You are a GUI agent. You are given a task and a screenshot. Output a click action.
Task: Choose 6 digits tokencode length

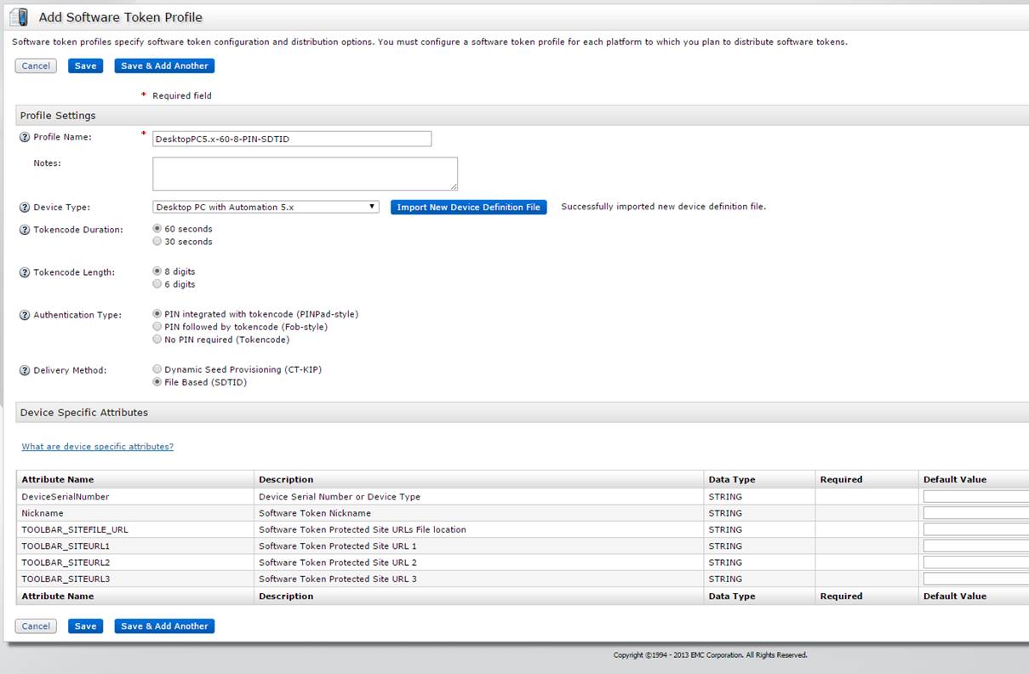click(x=157, y=283)
